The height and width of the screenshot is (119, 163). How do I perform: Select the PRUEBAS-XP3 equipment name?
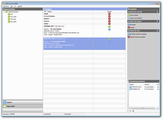(x=49, y=26)
